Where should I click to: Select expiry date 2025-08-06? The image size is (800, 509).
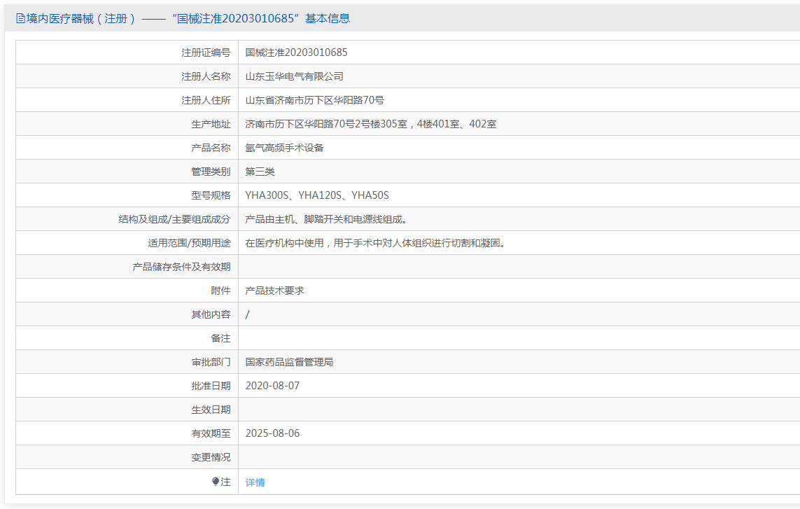click(x=272, y=433)
